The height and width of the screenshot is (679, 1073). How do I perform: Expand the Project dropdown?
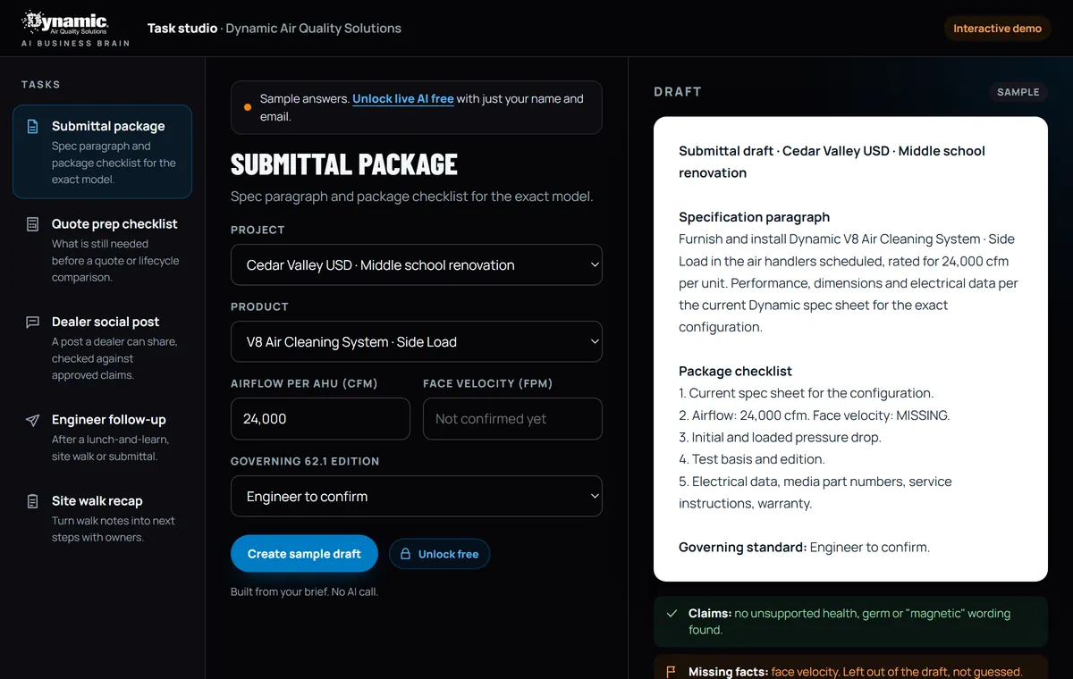(417, 264)
